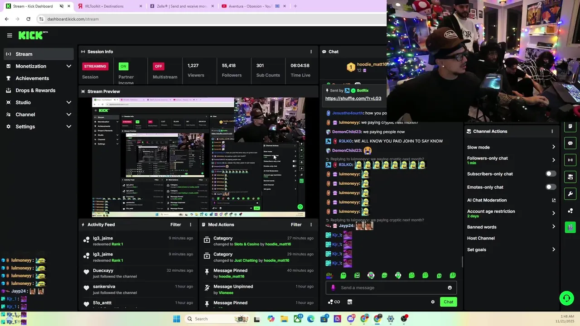580x326 pixels.
Task: Switch to the Zelle browser tab
Action: click(x=181, y=6)
